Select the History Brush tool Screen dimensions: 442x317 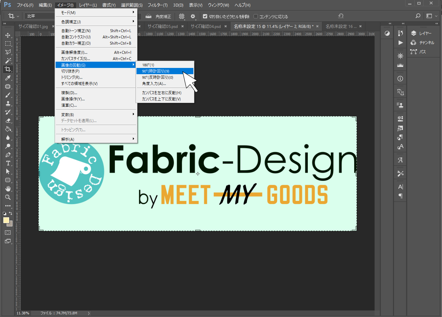coord(8,112)
